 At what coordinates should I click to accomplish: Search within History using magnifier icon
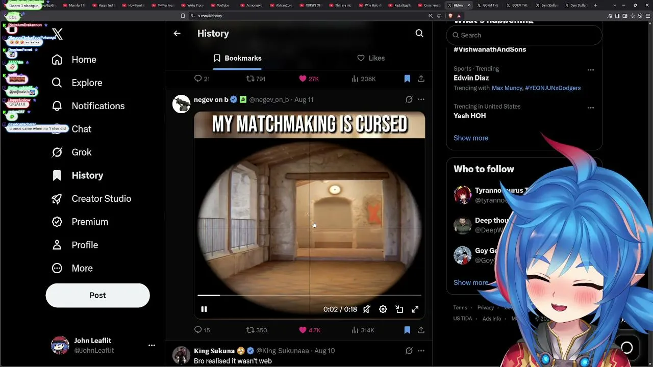coord(419,34)
